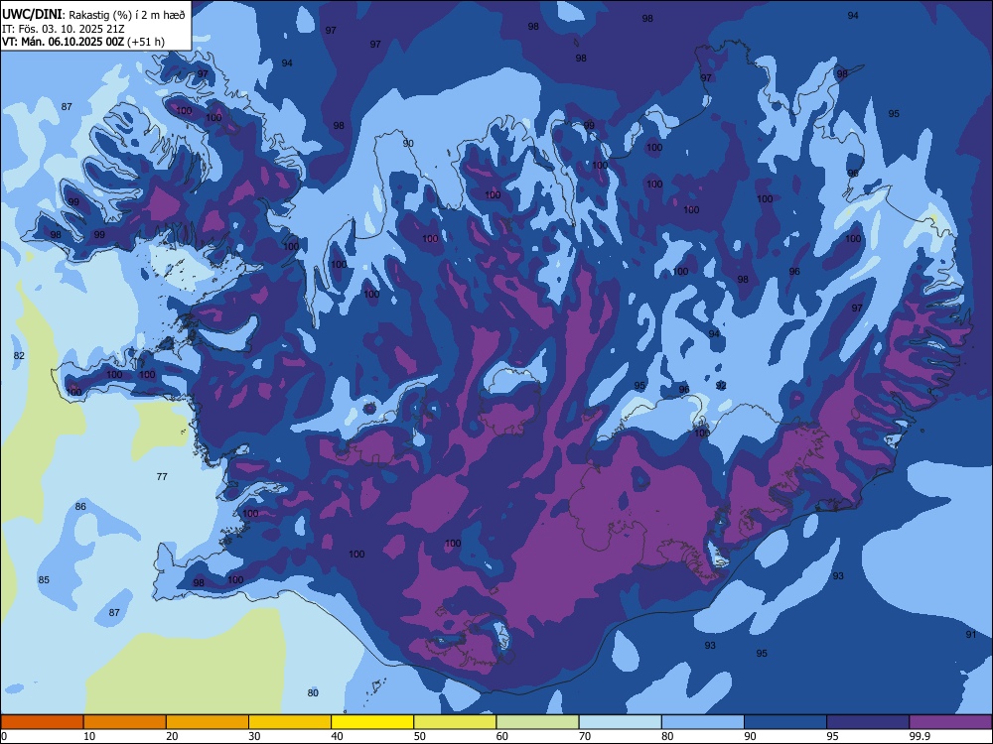Click the bright yellow 40–50 legend swatch

pyautogui.click(x=372, y=722)
